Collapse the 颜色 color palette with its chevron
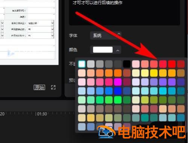Viewport: 188px width, 143px height. click(x=118, y=51)
